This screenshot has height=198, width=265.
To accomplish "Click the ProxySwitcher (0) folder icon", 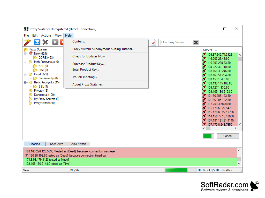I will point(31,103).
